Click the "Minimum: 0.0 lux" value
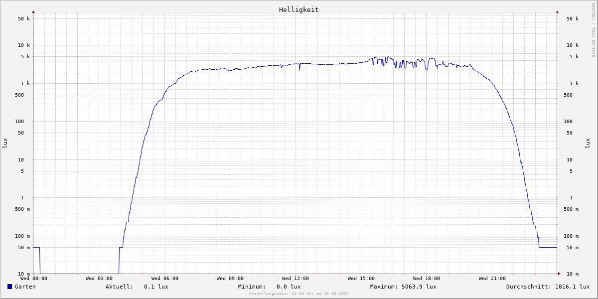 point(270,287)
